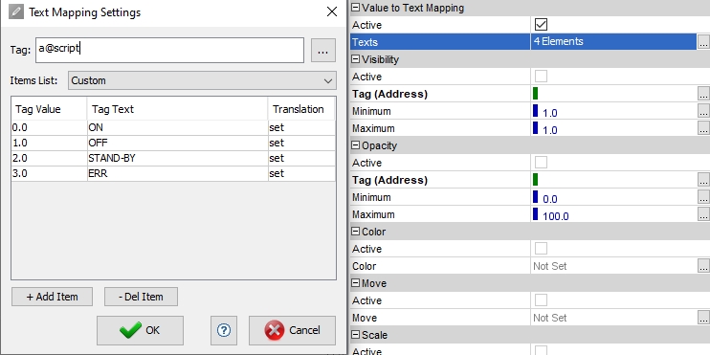Enable the Opacity Active checkbox
The image size is (710, 355).
(x=541, y=162)
